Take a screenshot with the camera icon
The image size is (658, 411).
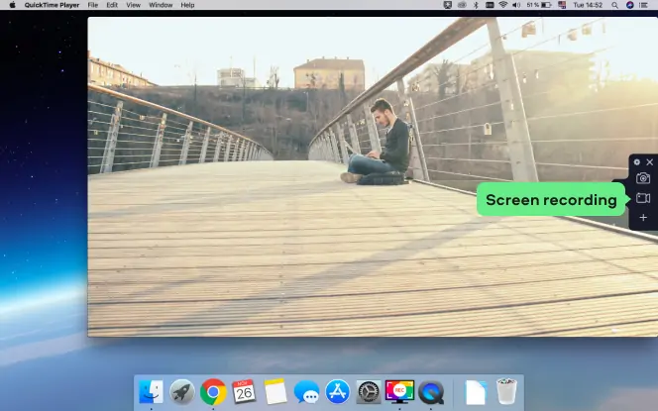click(643, 178)
